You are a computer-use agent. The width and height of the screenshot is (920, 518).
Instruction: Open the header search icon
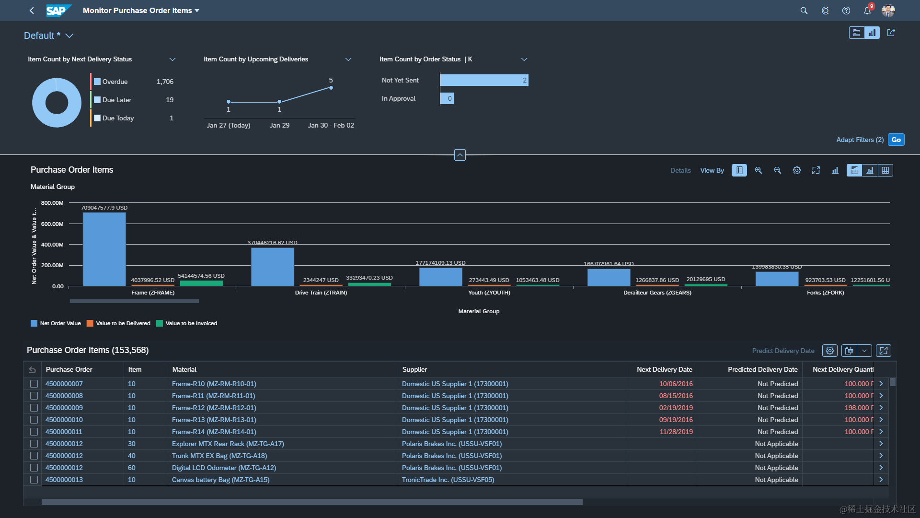point(804,11)
